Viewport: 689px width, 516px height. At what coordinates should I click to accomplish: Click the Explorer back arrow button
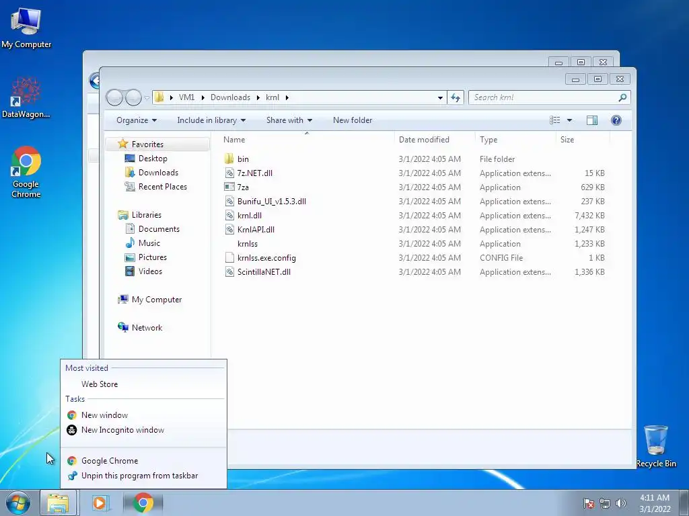point(114,97)
